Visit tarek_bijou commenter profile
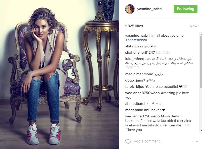The image size is (202, 149). point(135,87)
